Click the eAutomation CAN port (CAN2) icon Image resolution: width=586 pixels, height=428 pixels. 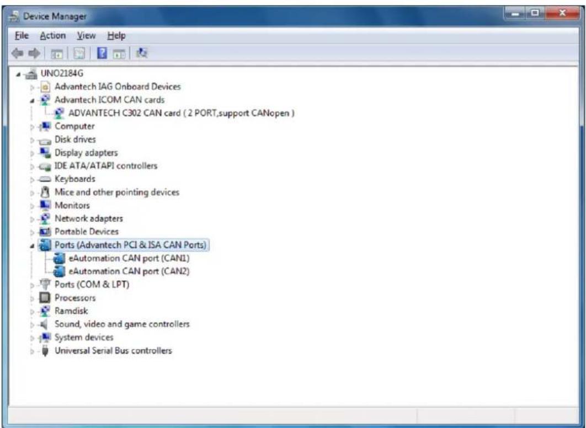click(x=59, y=271)
